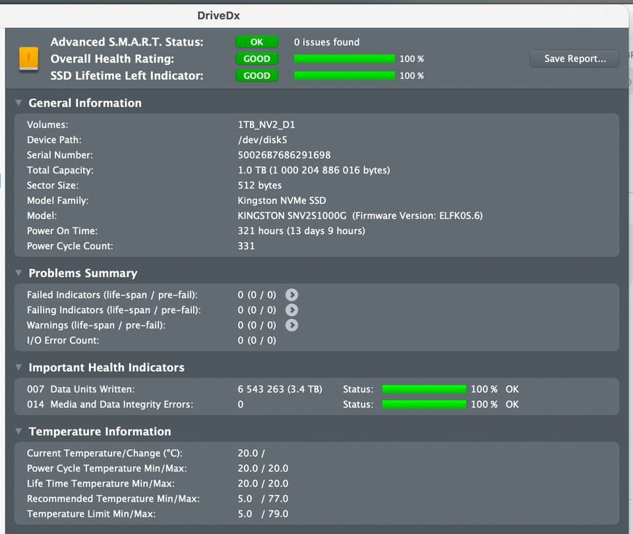Viewport: 633px width, 534px height.
Task: Click the Life Time Temperature Min/Max label
Action: (x=100, y=483)
